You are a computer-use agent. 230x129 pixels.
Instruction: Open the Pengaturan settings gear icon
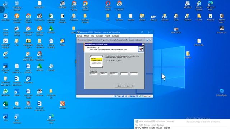coord(28,80)
